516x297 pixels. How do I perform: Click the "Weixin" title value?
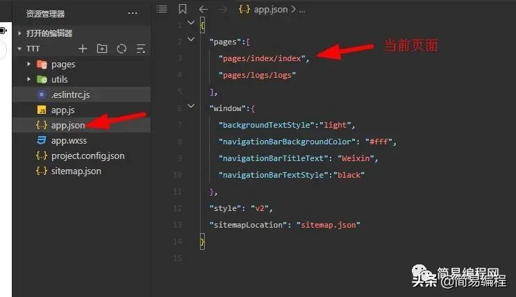tap(356, 158)
